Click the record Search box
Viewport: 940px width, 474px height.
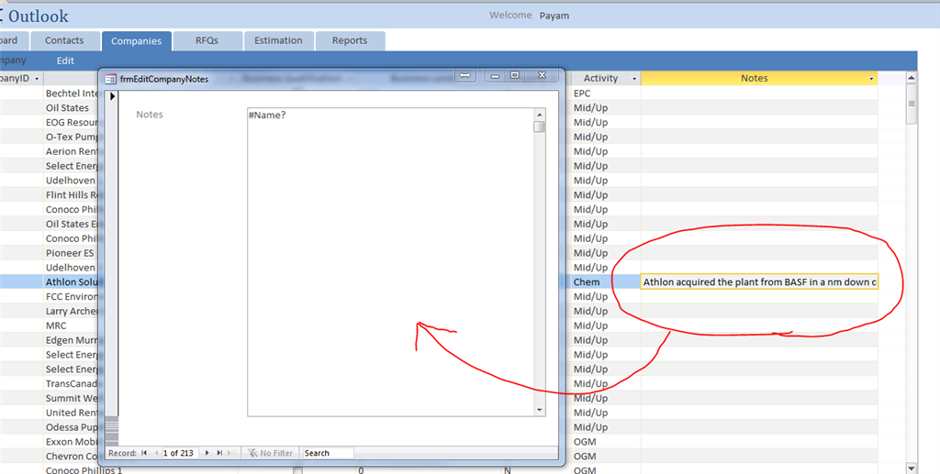328,453
